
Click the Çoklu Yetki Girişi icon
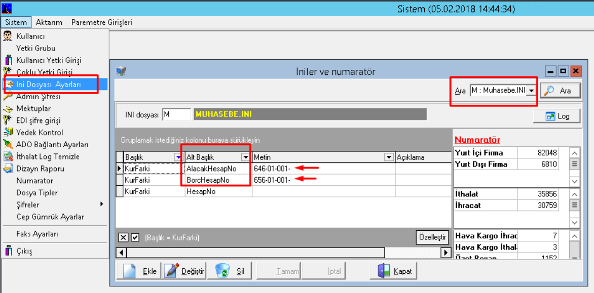pyautogui.click(x=8, y=72)
